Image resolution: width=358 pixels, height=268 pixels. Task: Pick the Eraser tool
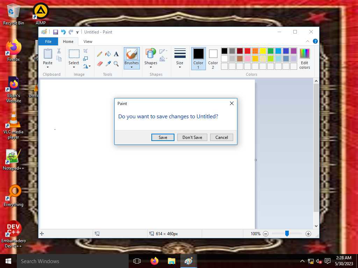(100, 64)
